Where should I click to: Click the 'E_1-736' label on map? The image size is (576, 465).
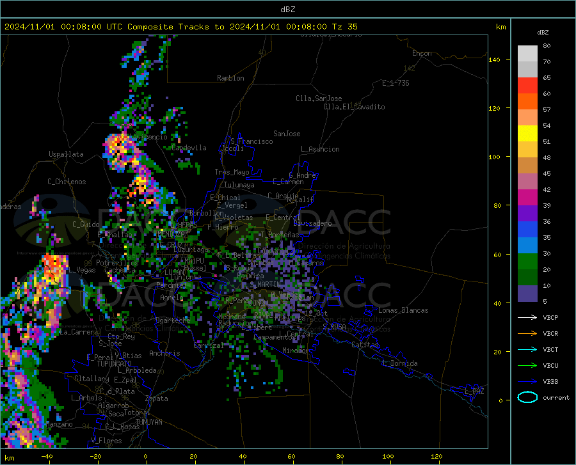396,83
